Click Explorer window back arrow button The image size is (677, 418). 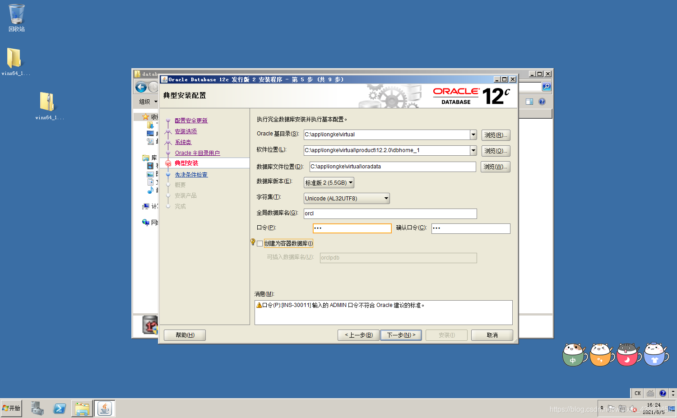[x=141, y=87]
